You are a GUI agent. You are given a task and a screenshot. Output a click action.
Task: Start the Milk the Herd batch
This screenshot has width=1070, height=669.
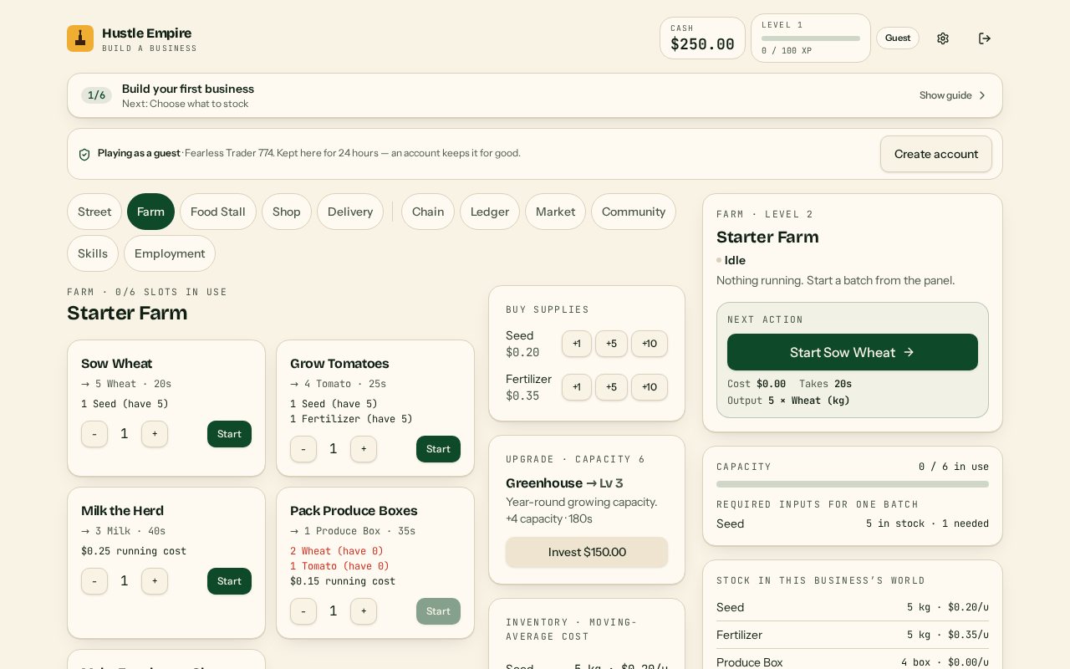229,581
